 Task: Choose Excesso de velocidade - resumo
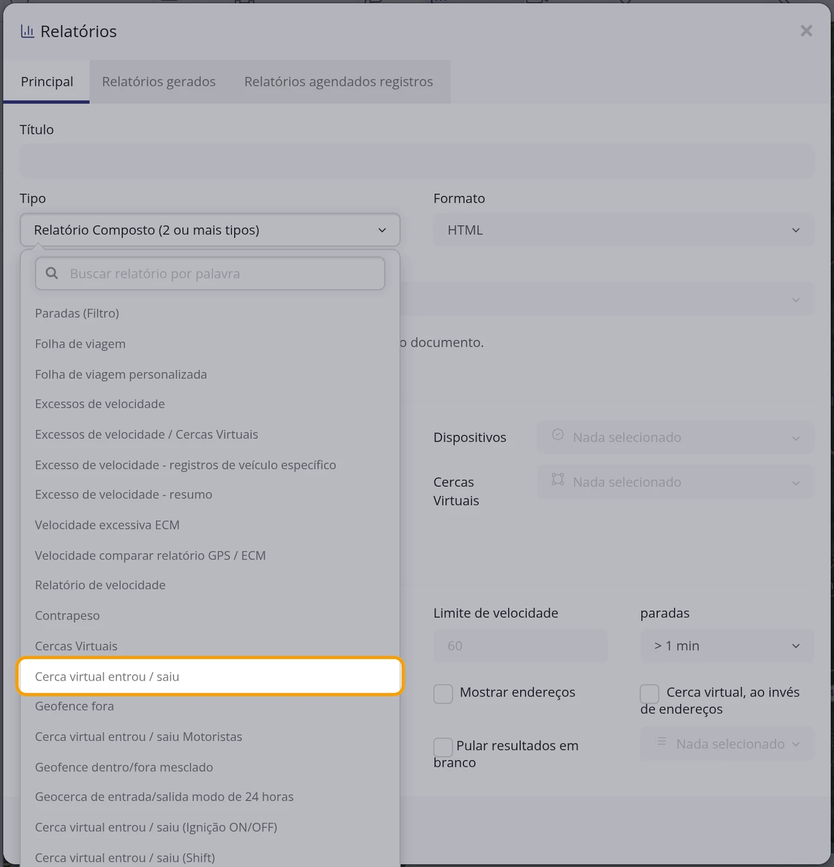(x=210, y=494)
